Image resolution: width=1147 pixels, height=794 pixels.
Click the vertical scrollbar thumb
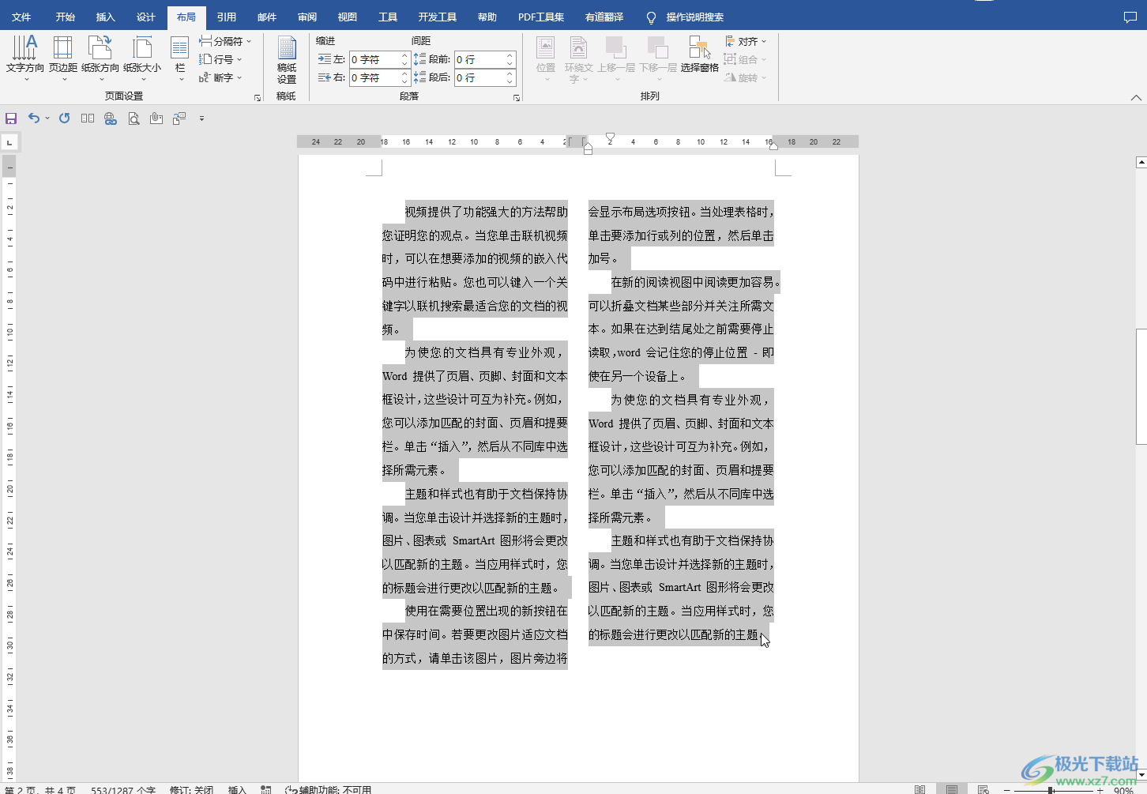tap(1141, 386)
